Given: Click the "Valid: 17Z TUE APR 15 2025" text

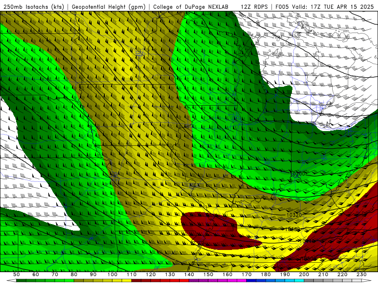Looking at the screenshot, I should pyautogui.click(x=333, y=7).
